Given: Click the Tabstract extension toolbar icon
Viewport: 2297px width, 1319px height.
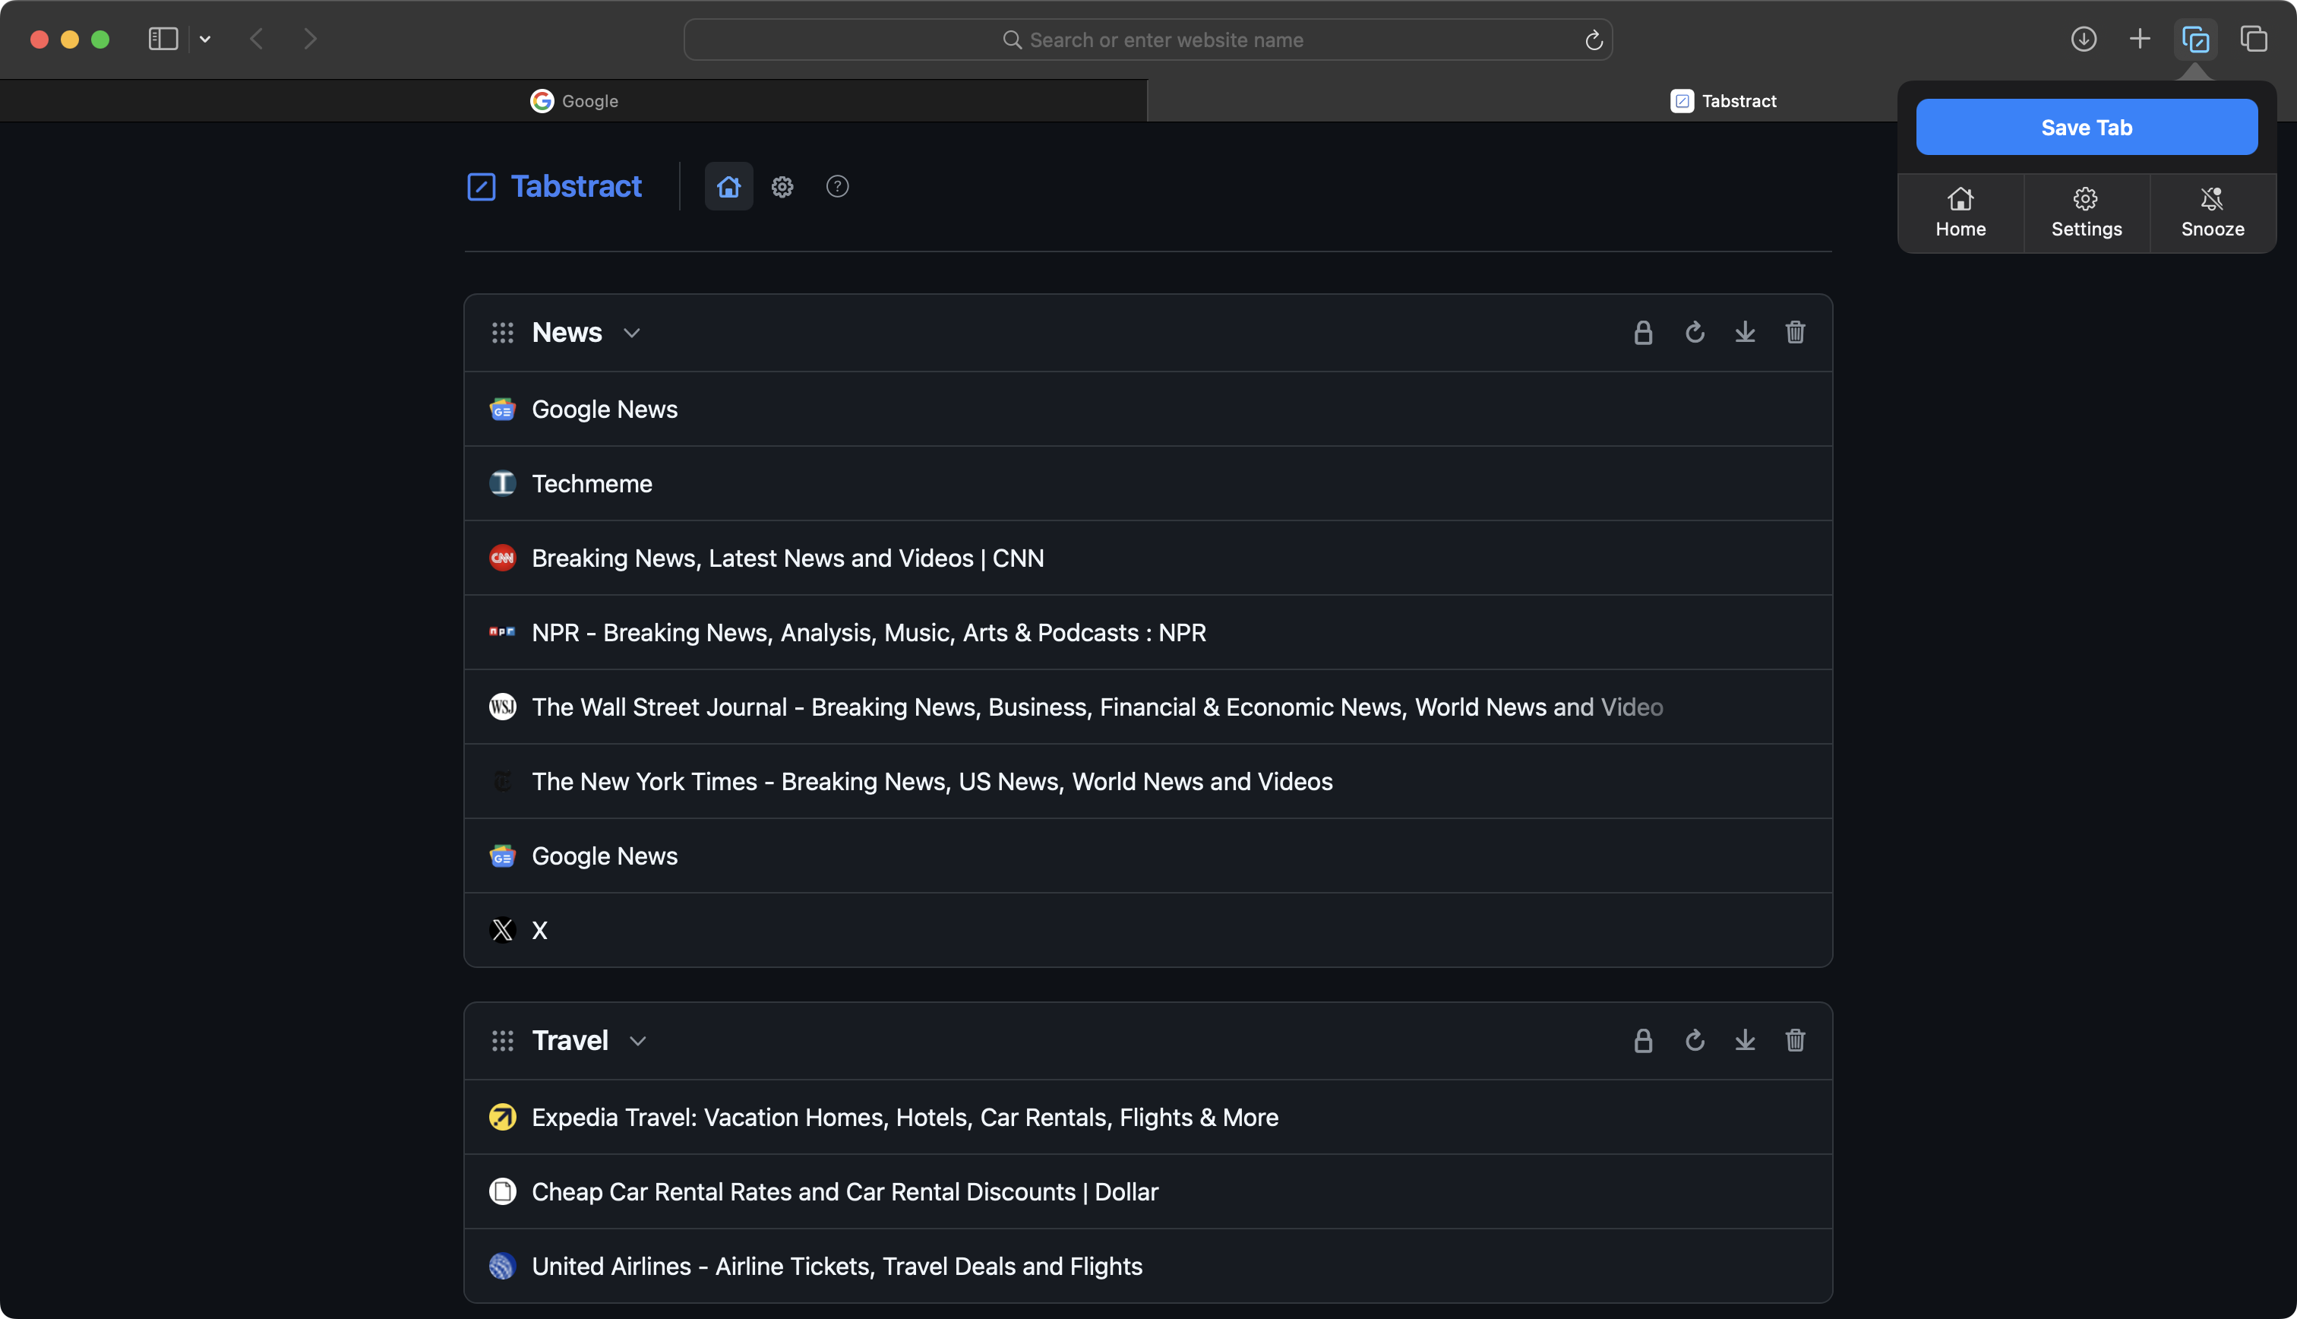Looking at the screenshot, I should click(x=2194, y=40).
